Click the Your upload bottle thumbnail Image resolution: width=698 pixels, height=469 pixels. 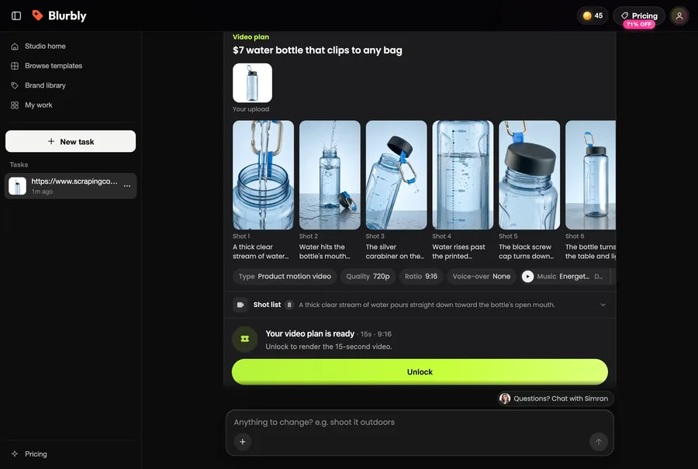[252, 83]
